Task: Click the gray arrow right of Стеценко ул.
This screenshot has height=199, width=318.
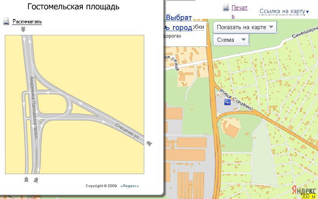Action: pyautogui.click(x=149, y=143)
